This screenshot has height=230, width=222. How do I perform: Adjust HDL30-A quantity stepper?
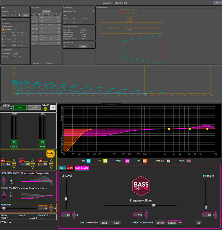pyautogui.click(x=20, y=15)
